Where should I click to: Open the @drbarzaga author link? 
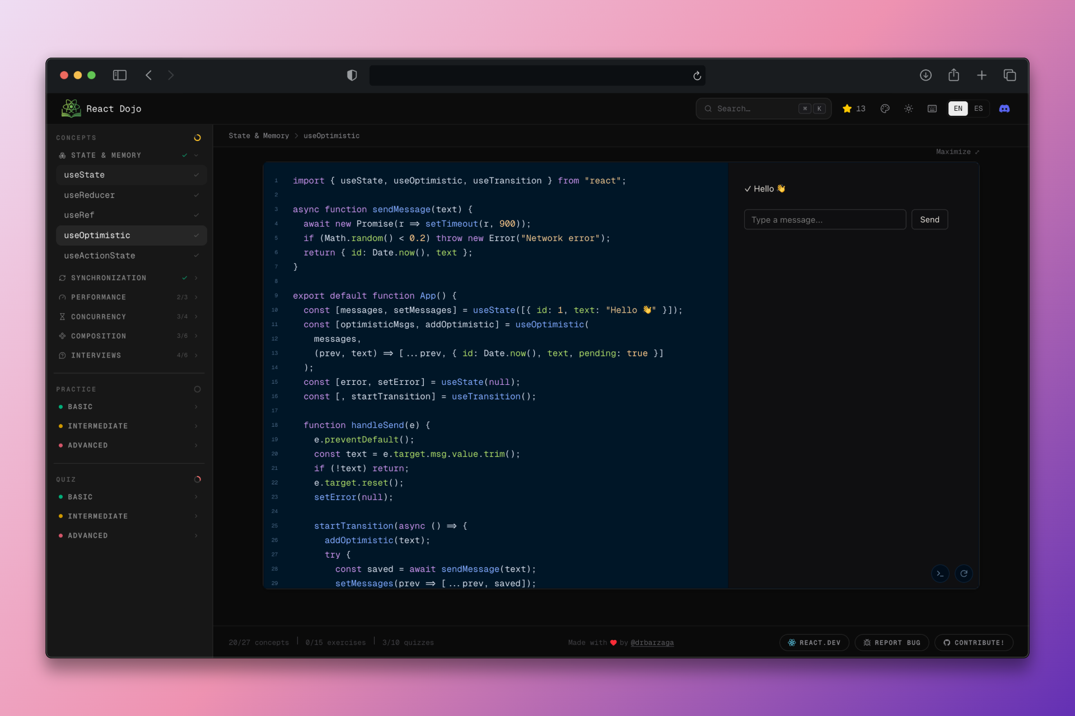[652, 643]
